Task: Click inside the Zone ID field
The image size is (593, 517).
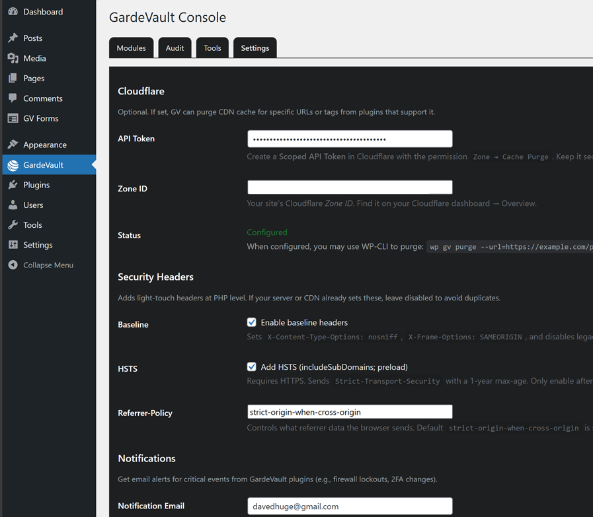Action: [x=350, y=187]
